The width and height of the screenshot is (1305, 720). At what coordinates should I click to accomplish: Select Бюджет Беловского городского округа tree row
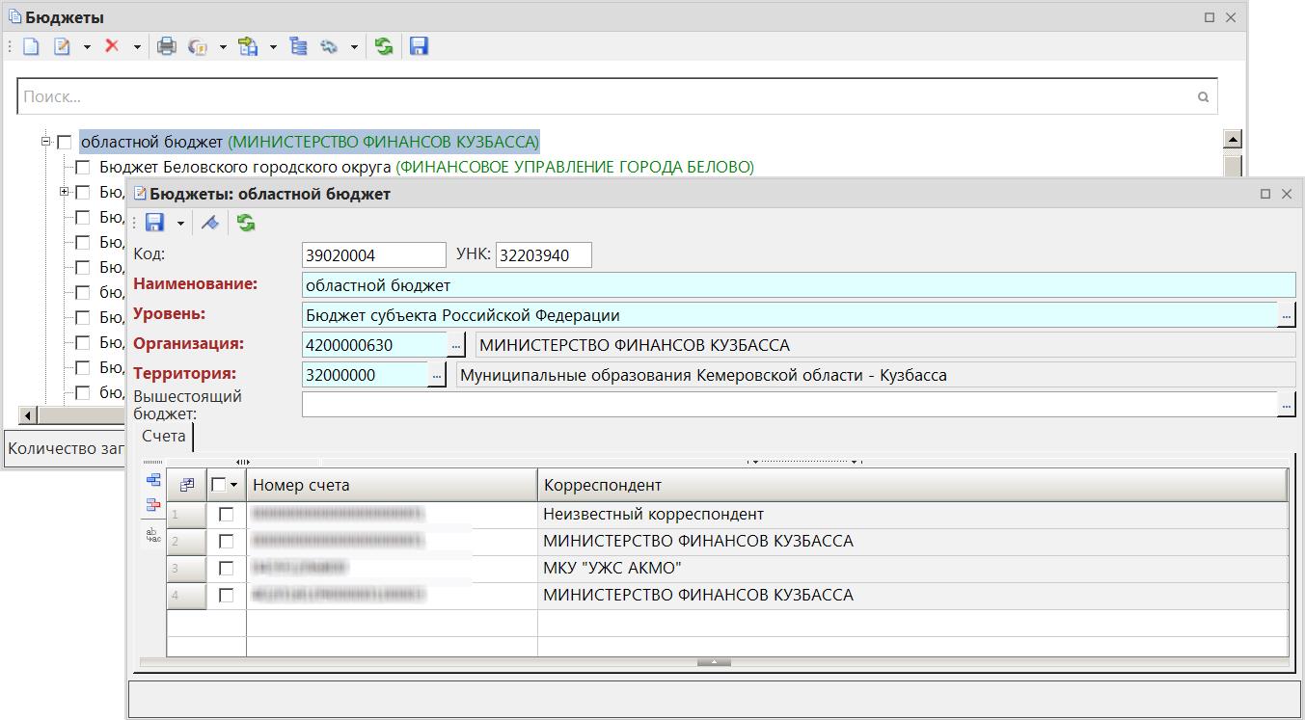tap(426, 168)
